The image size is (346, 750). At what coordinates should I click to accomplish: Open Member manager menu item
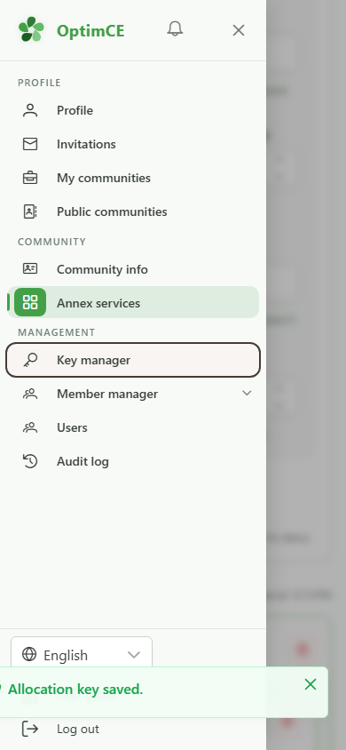coord(133,395)
